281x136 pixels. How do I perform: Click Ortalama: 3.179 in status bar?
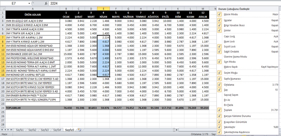(x=199, y=134)
